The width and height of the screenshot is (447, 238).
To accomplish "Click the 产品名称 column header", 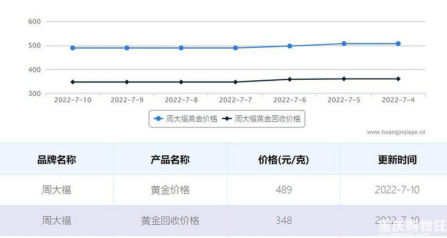I will 170,159.
